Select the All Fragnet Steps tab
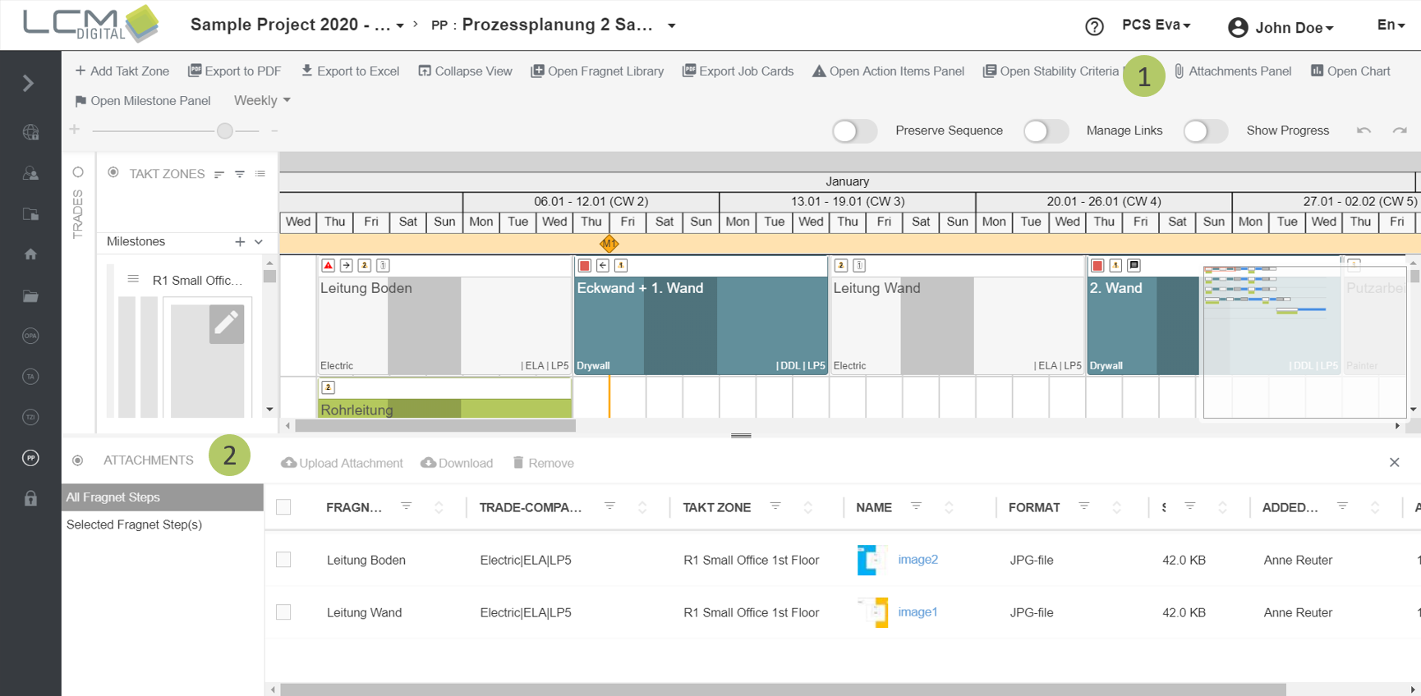 163,497
